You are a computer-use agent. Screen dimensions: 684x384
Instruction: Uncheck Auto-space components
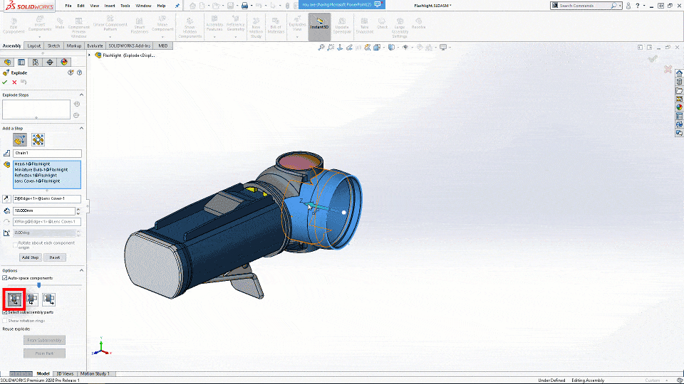pos(5,278)
